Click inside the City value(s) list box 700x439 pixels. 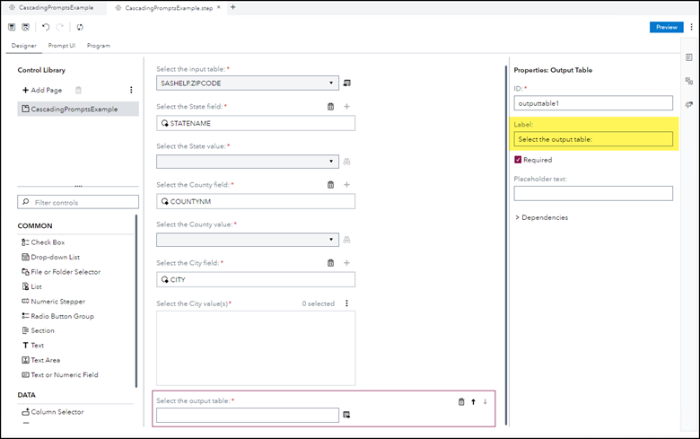click(x=256, y=348)
